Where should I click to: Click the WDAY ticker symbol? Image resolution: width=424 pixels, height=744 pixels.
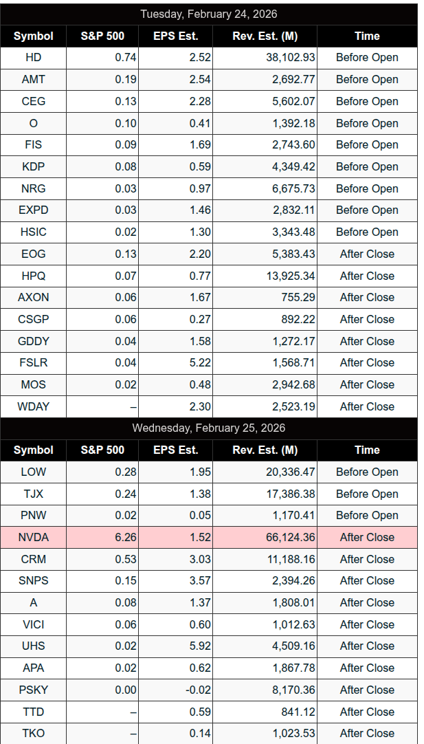pyautogui.click(x=33, y=406)
